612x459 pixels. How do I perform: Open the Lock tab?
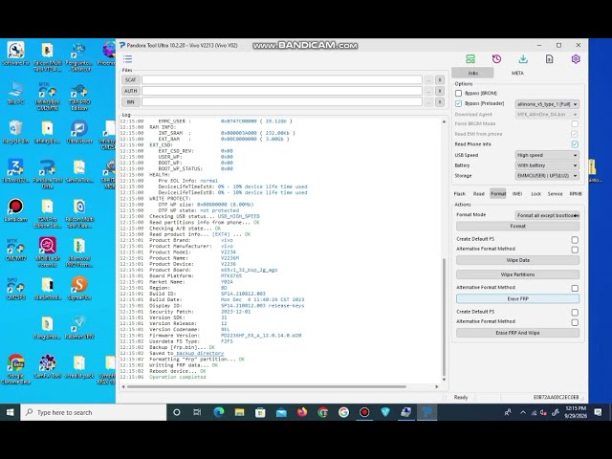pyautogui.click(x=535, y=193)
